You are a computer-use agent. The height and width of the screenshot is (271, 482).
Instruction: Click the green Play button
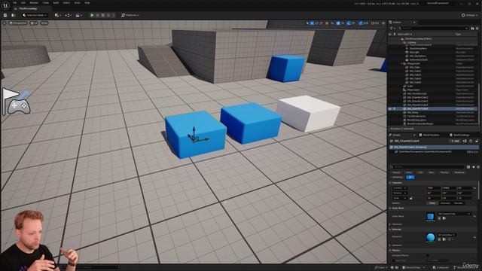92,15
